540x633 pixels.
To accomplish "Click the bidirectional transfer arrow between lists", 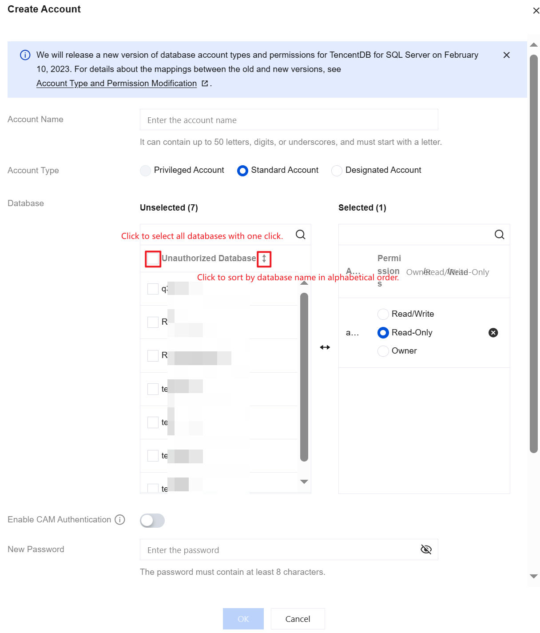I will [x=325, y=347].
